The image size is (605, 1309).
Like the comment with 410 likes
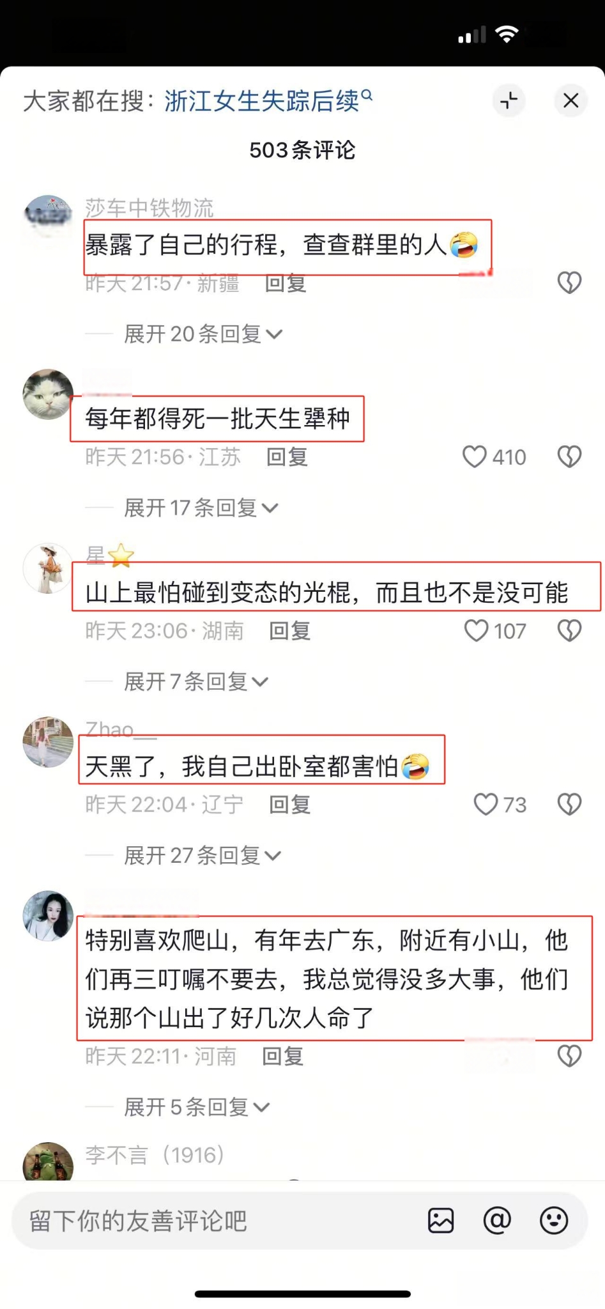(x=475, y=456)
